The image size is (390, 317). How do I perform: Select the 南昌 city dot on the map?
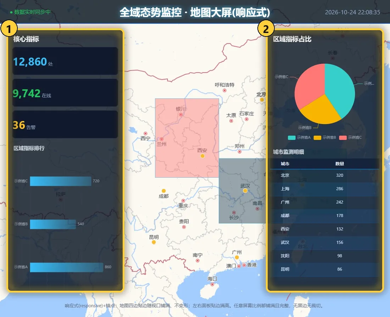pyautogui.click(x=257, y=208)
